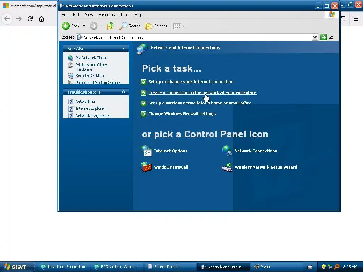Image resolution: width=363 pixels, height=272 pixels.
Task: Open the Favorites menu
Action: coord(106,15)
